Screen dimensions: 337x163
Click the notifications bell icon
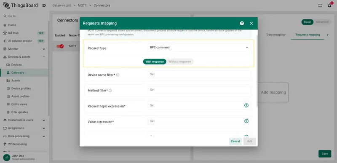(329, 5)
